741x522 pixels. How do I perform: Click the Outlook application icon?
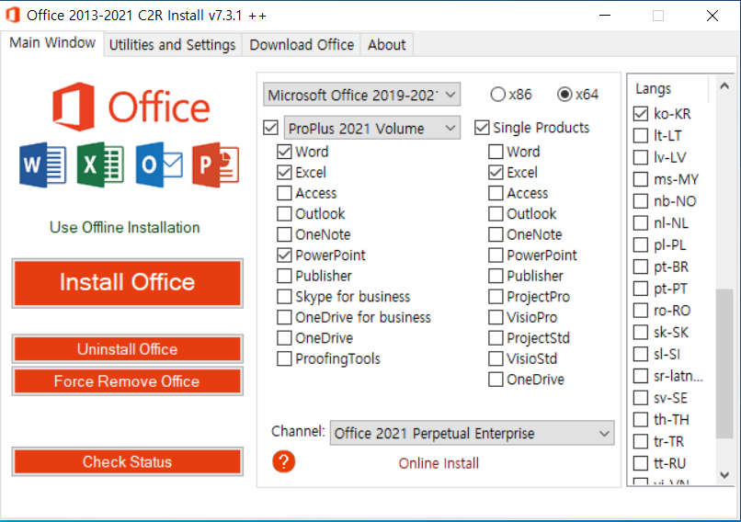point(159,165)
